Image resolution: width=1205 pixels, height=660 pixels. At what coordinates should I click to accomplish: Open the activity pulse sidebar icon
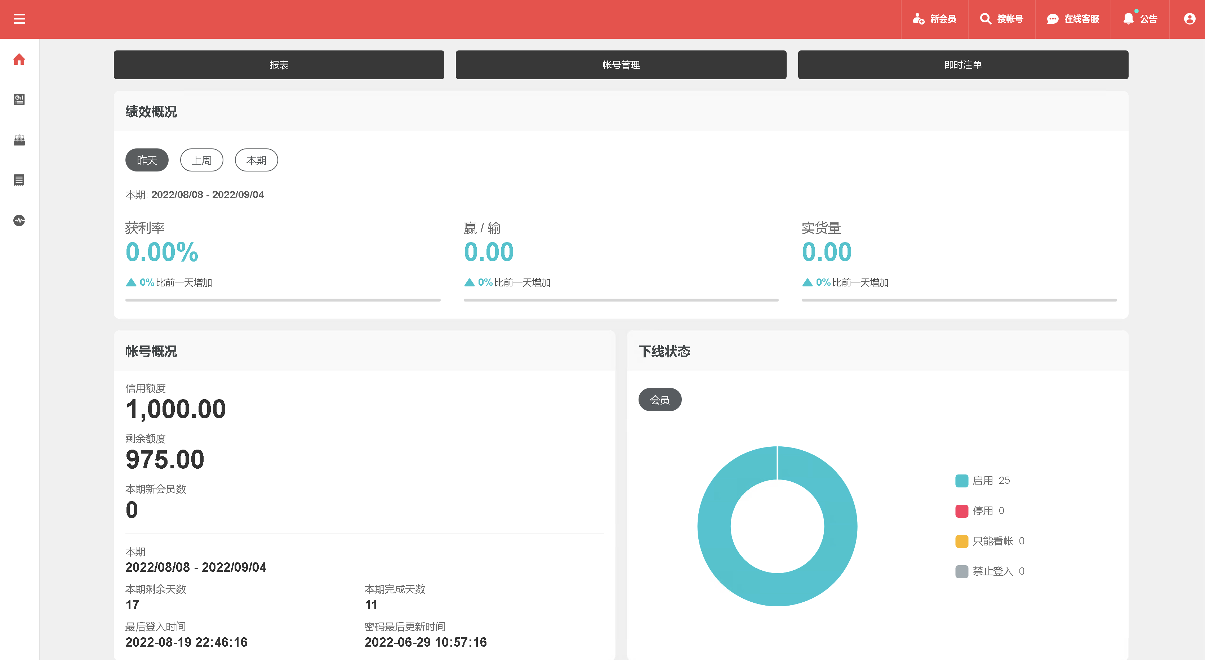pos(19,220)
